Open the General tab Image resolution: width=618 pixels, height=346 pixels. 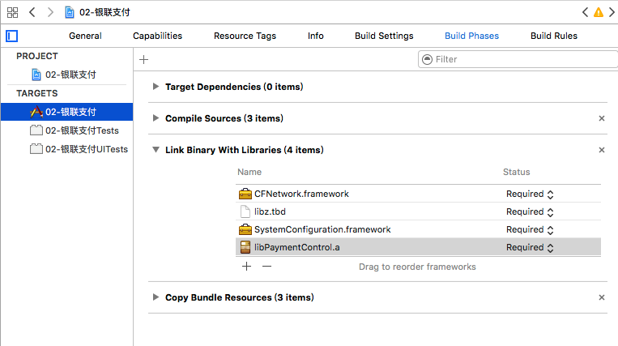point(85,36)
